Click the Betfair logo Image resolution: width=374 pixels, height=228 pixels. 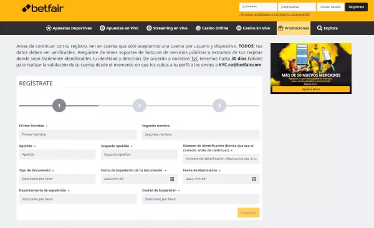tap(42, 8)
